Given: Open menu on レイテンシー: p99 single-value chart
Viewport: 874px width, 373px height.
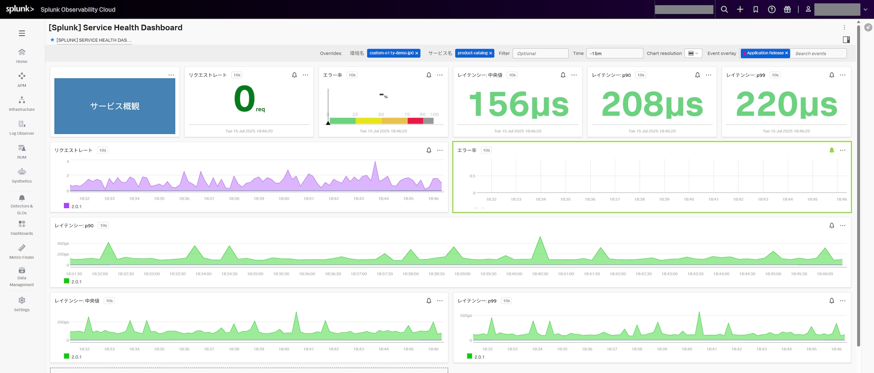Looking at the screenshot, I should click(x=843, y=75).
